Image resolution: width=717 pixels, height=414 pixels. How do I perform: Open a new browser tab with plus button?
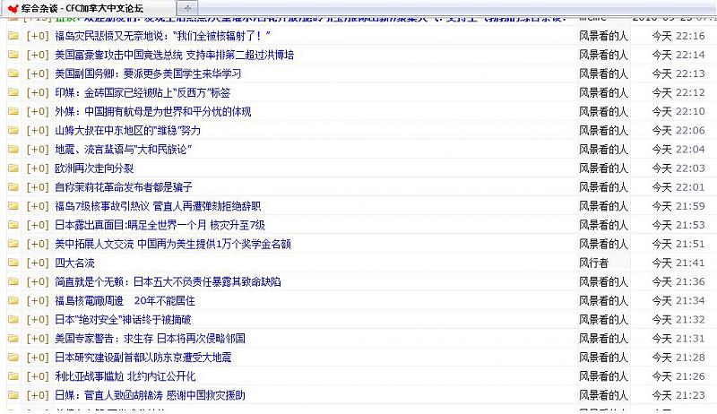188,7
